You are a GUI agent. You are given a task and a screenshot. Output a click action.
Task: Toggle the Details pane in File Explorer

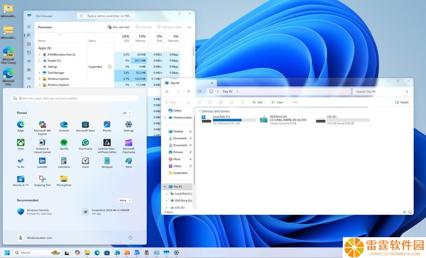click(402, 102)
